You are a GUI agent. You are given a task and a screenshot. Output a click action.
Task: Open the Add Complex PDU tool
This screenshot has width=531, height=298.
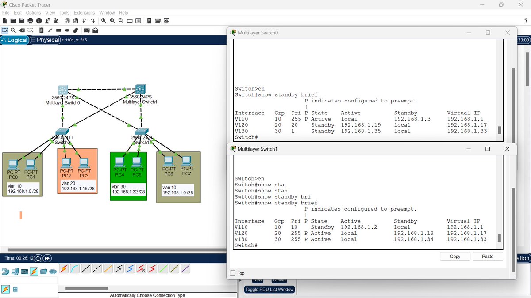pos(95,30)
